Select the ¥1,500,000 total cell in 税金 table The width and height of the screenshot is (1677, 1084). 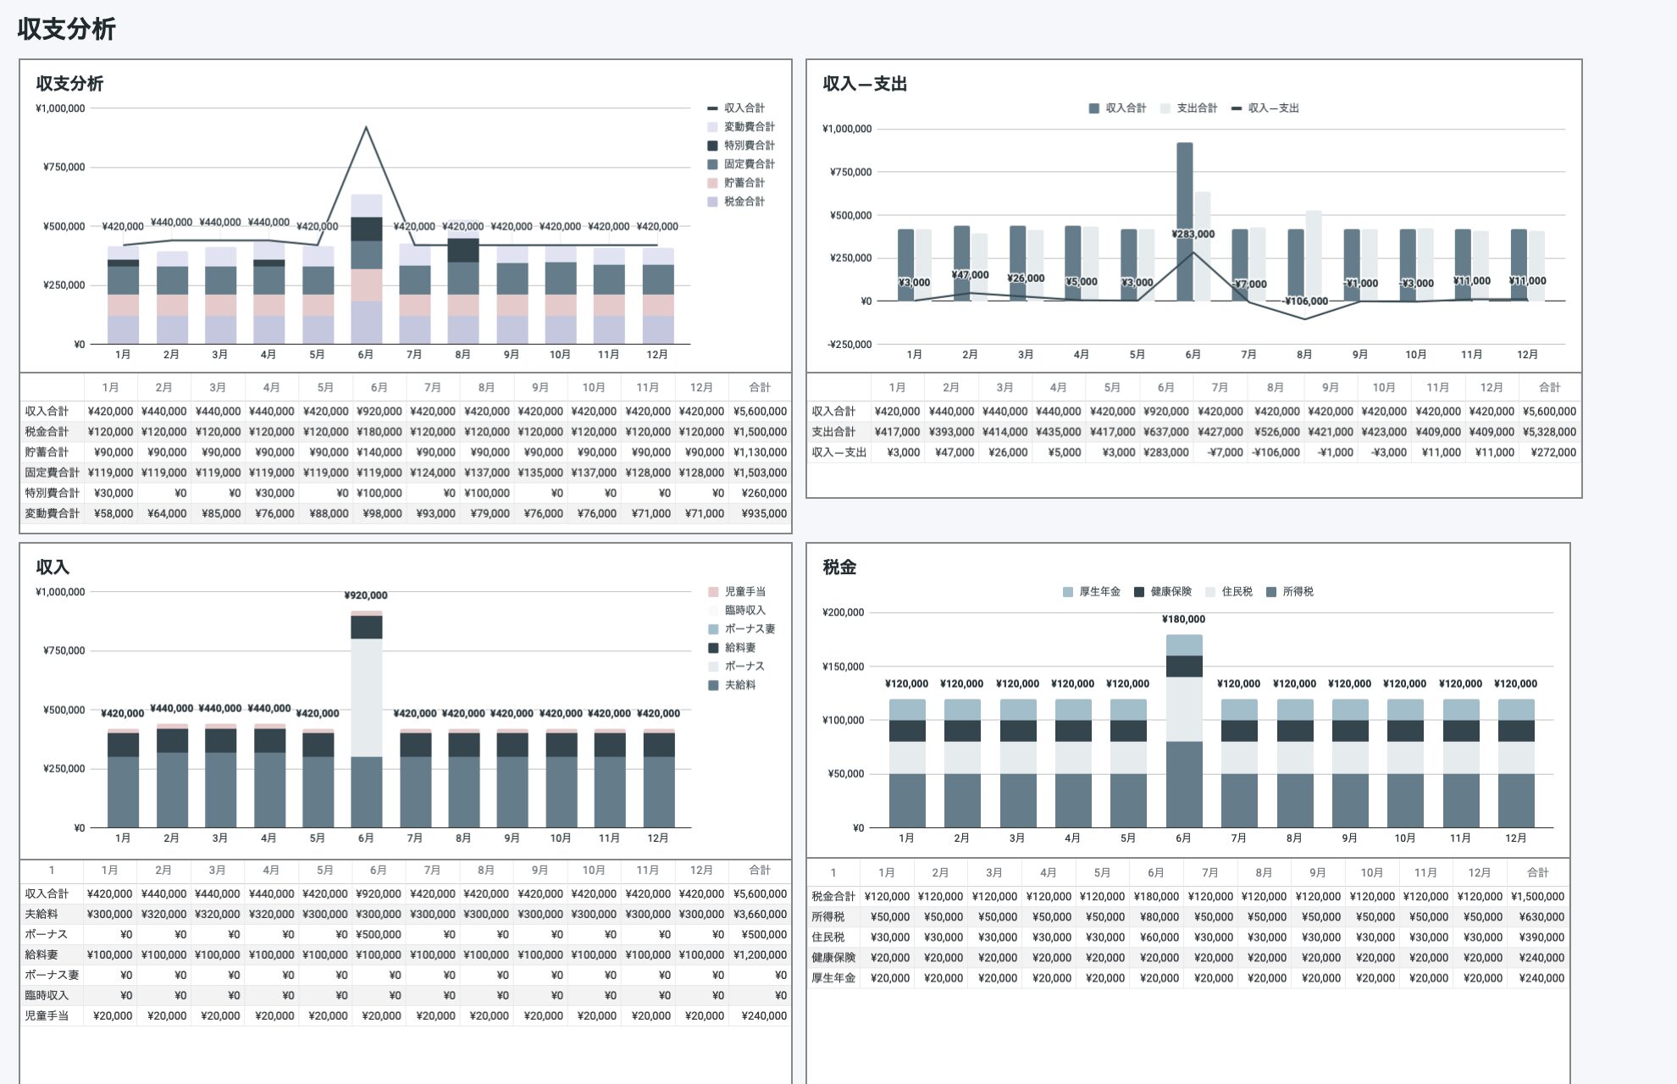coord(1536,896)
